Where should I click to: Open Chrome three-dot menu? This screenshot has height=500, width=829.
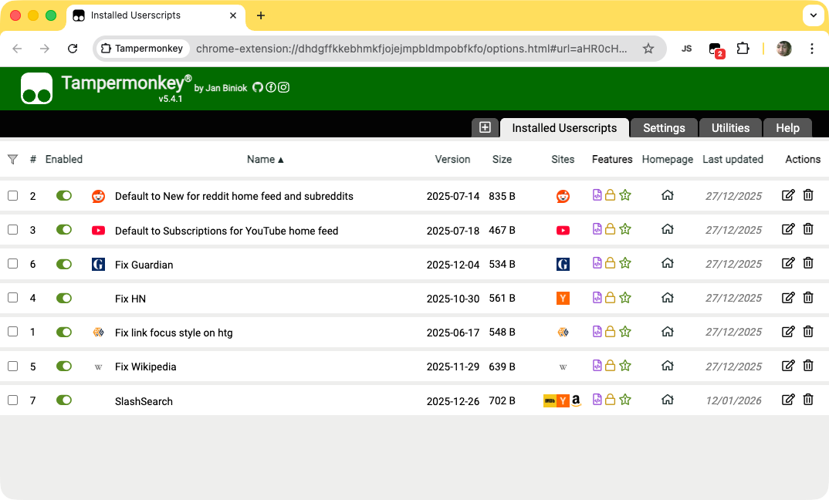point(811,49)
